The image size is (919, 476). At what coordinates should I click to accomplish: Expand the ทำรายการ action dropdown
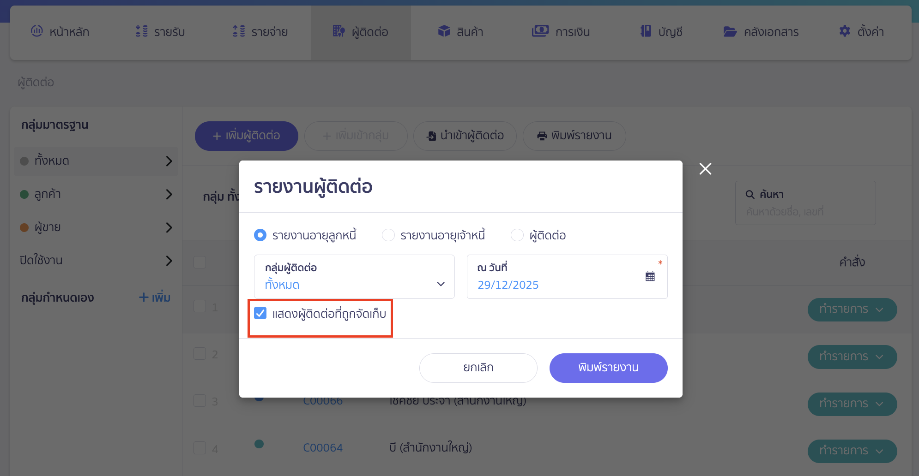(x=852, y=309)
